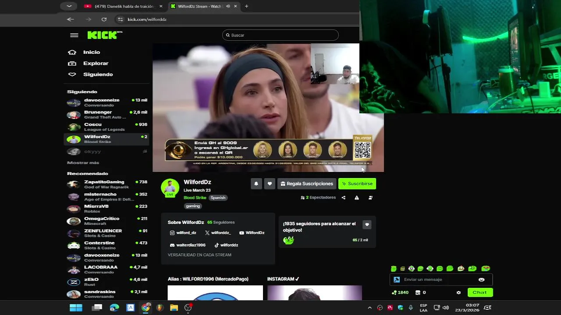
Task: Switch to the Danelik YouTube tab
Action: [123, 6]
